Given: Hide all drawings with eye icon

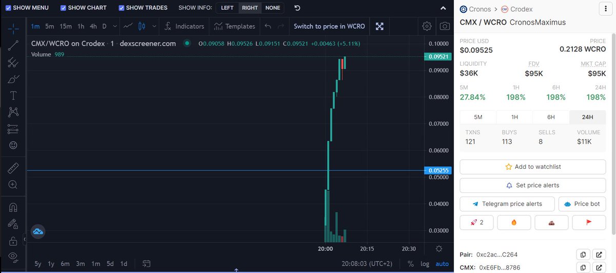Looking at the screenshot, I should tap(13, 257).
